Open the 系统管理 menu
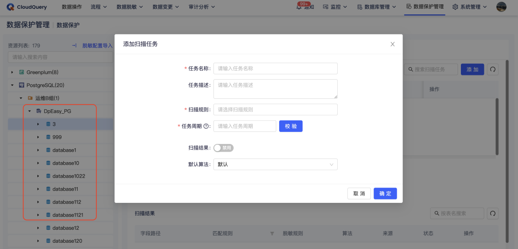 (x=470, y=7)
